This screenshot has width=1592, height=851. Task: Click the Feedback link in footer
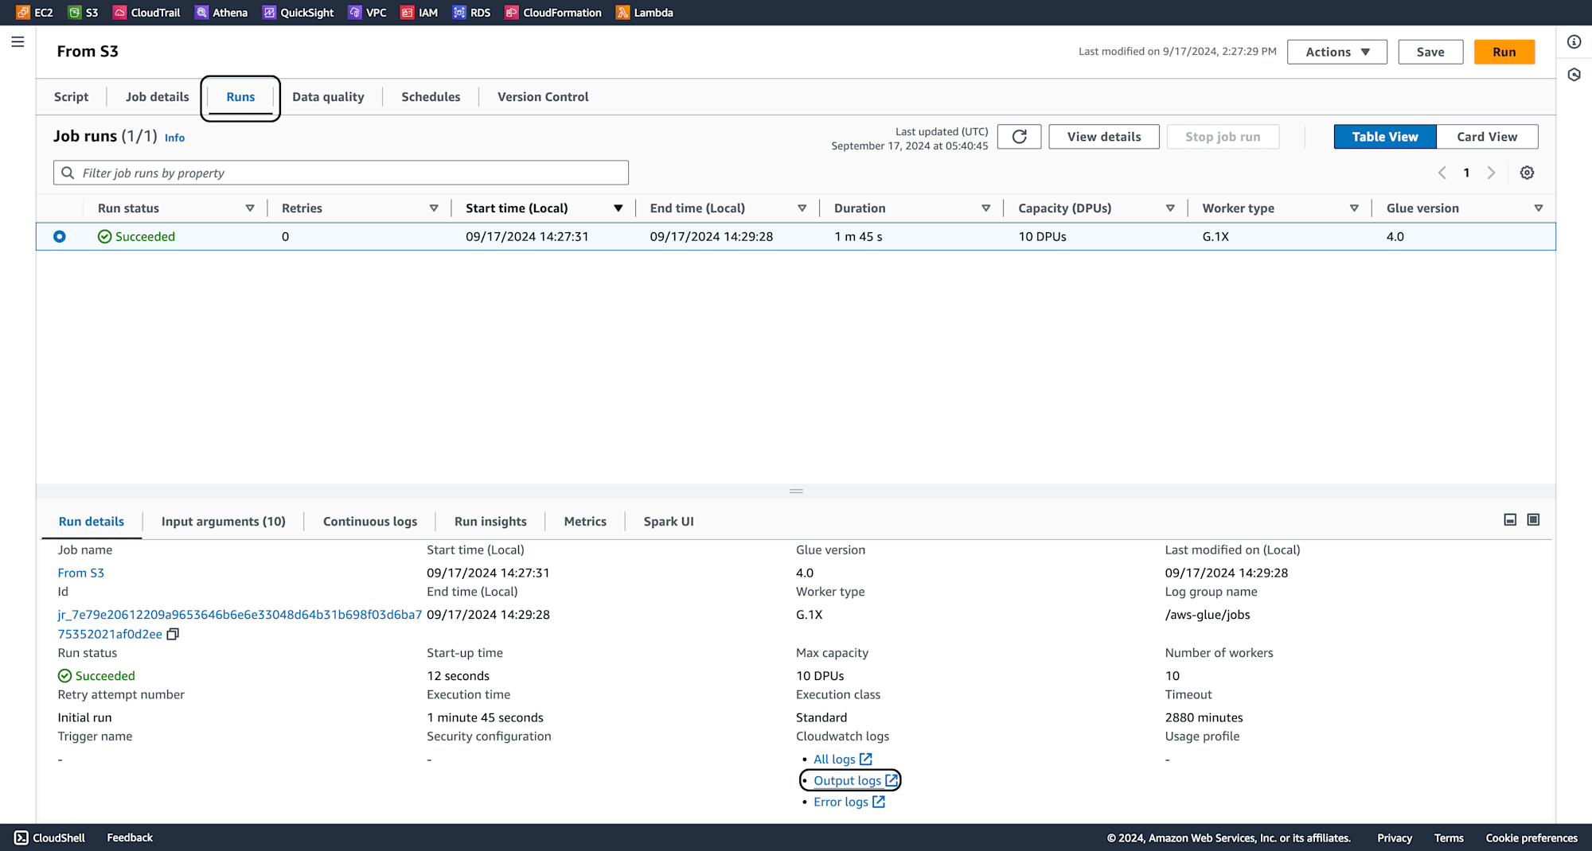(x=130, y=837)
